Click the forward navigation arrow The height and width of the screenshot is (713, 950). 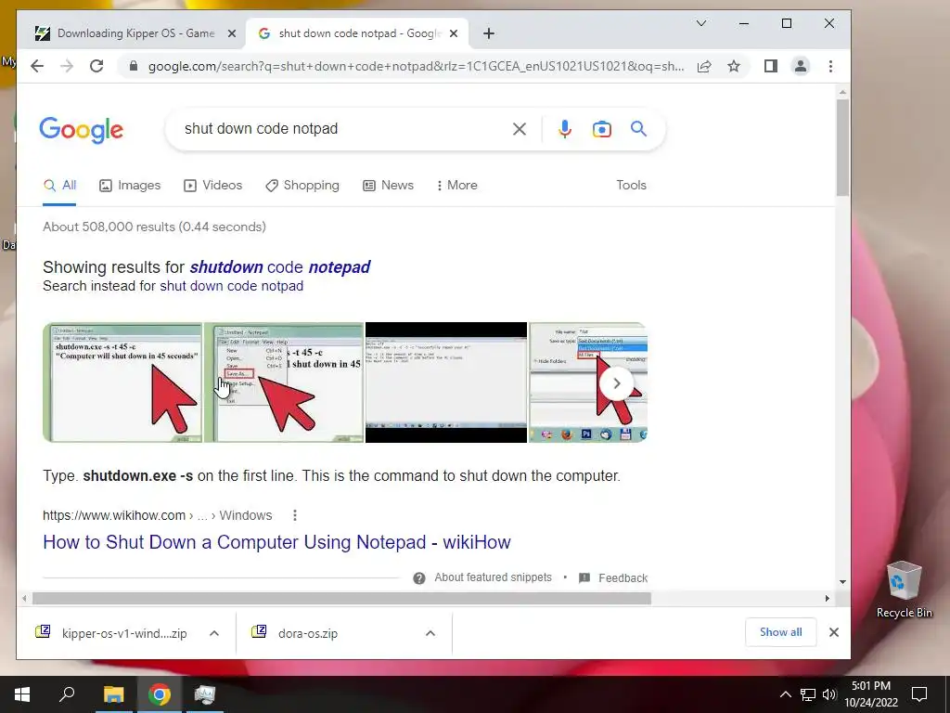67,66
